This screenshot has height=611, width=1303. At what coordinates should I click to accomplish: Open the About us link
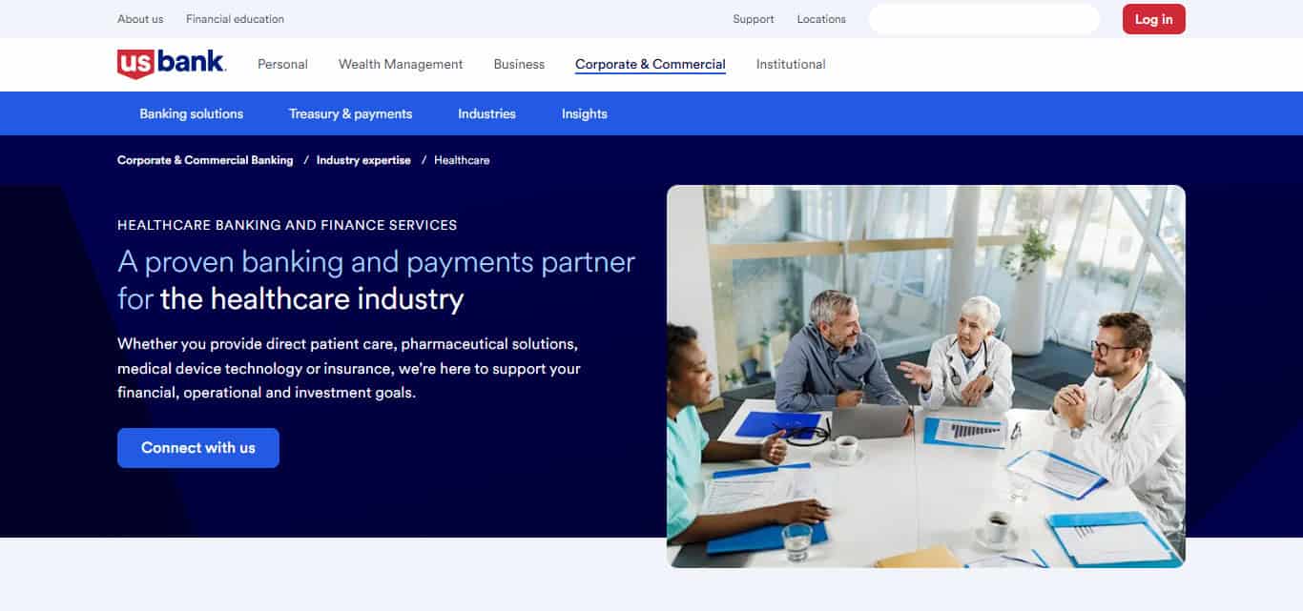pos(140,19)
